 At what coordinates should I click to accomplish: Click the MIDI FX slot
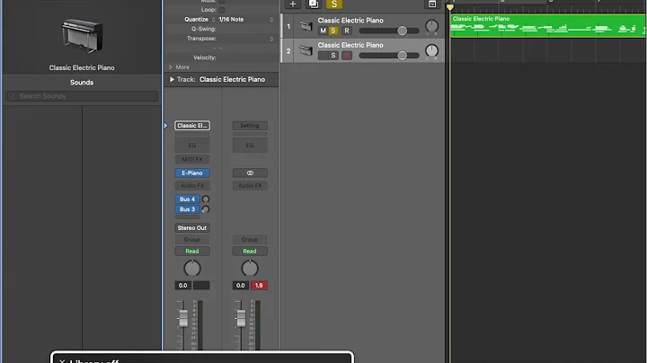pos(192,159)
